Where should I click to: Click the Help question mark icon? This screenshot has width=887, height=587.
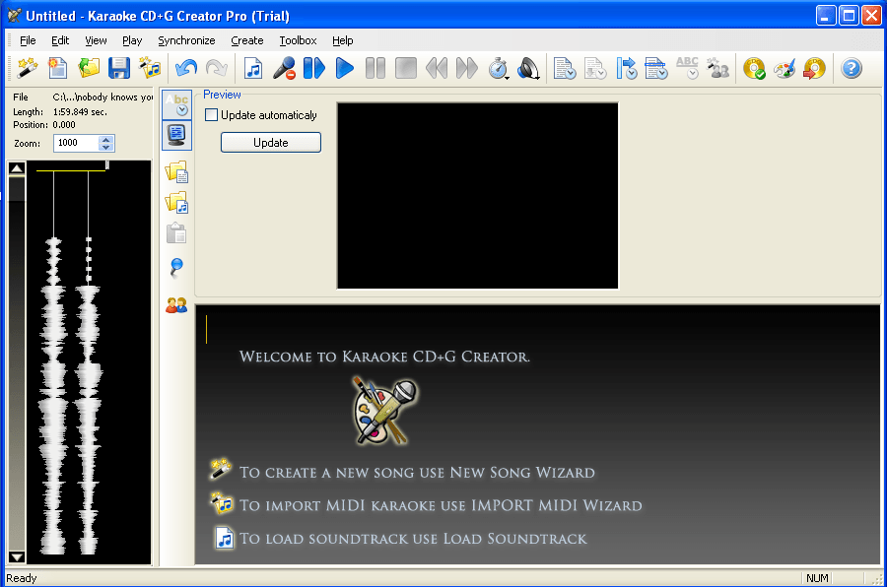coord(853,67)
